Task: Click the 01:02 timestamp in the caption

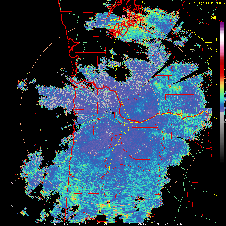Action: 178,224
